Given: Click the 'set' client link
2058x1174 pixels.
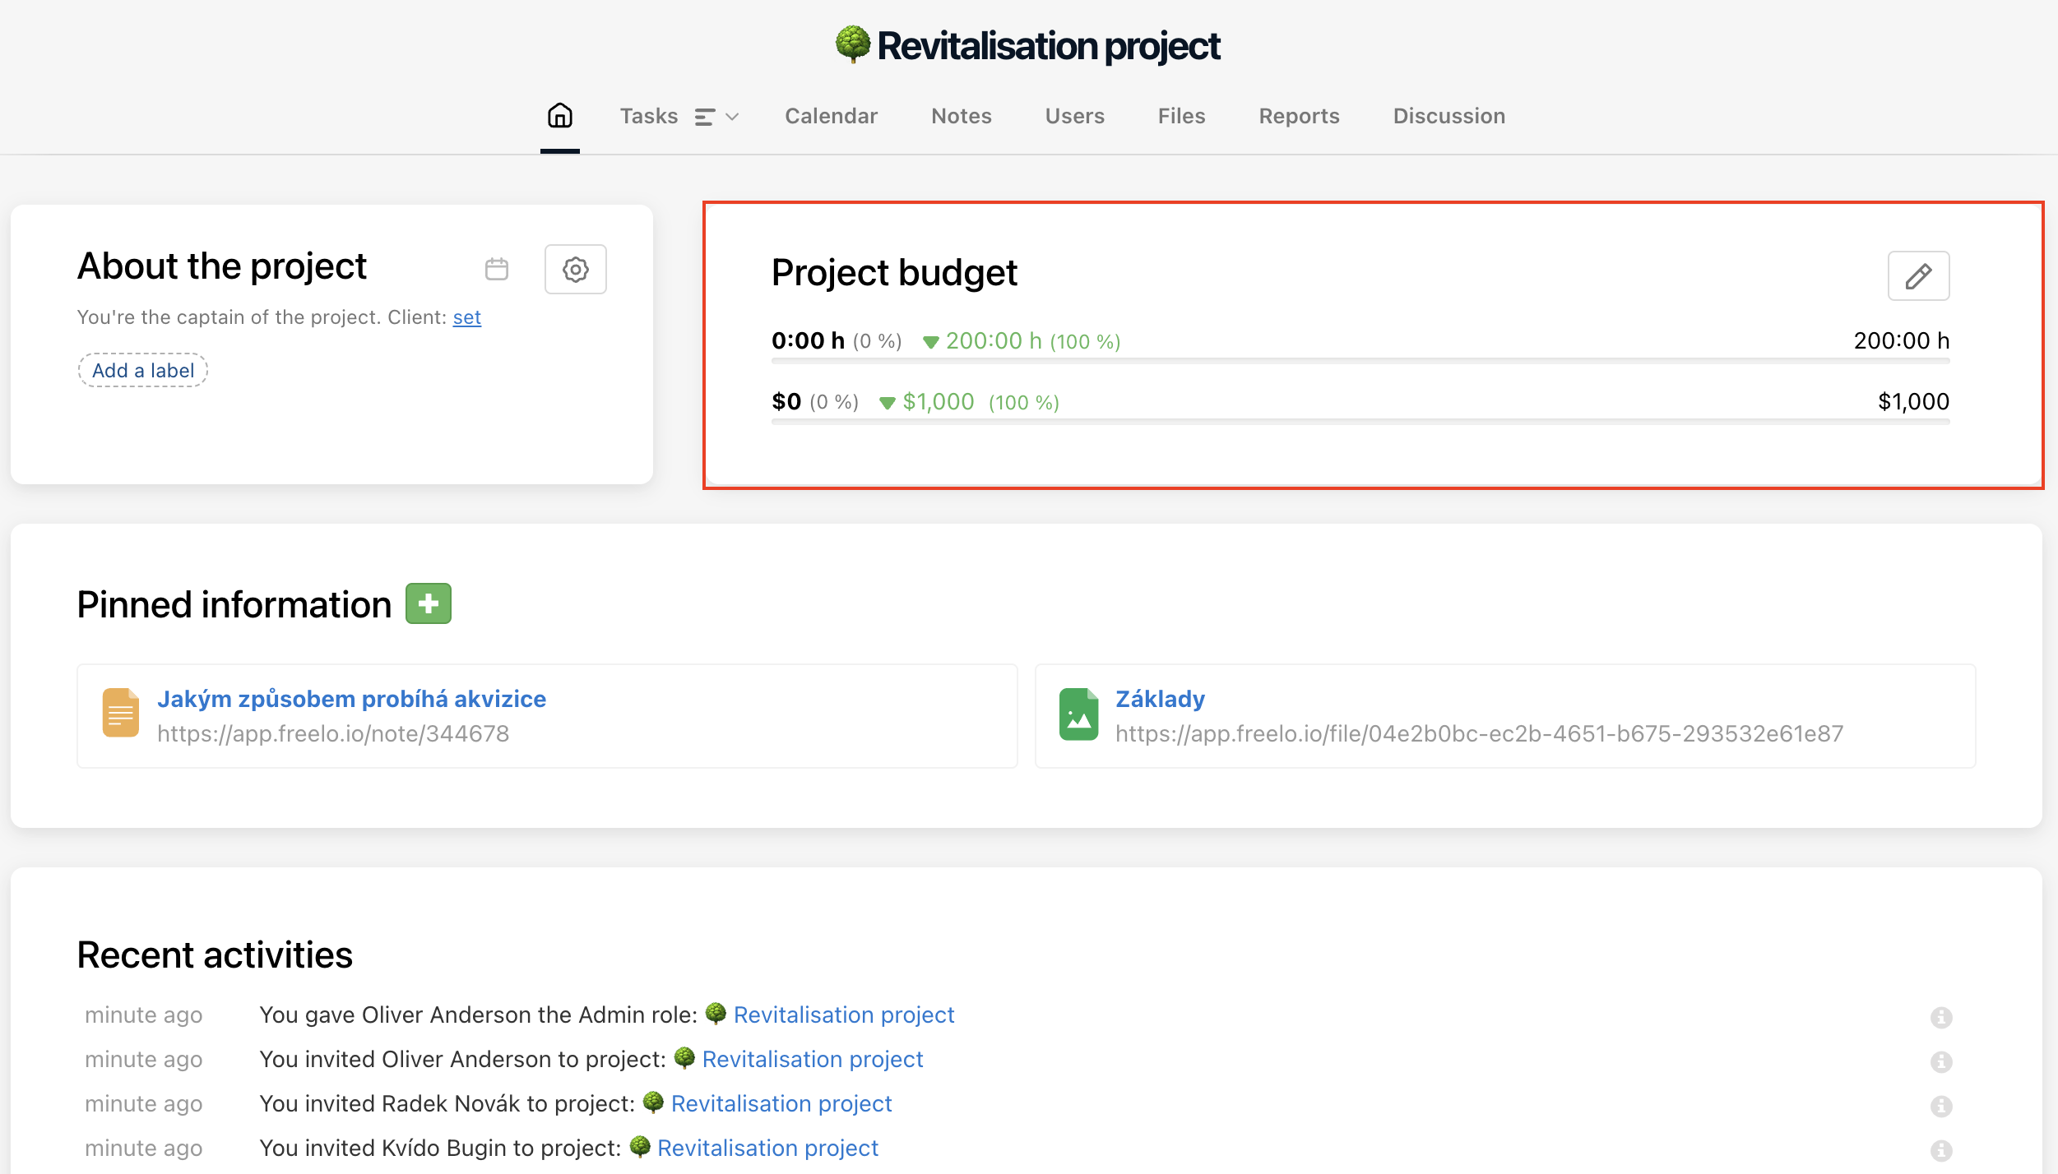Looking at the screenshot, I should [x=466, y=317].
